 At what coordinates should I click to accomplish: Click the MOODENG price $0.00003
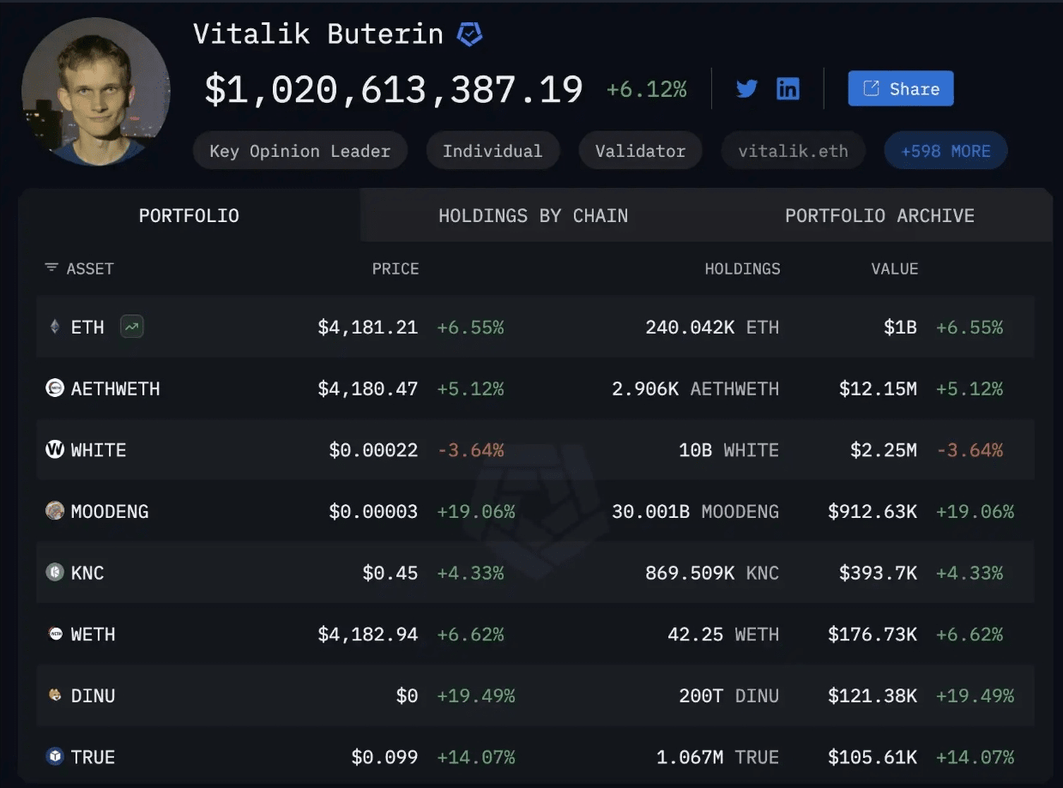(x=374, y=511)
